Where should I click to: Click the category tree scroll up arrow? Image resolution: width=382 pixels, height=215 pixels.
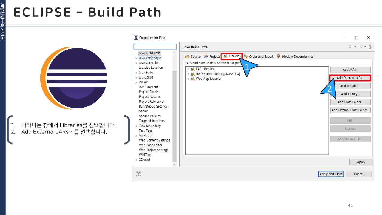[x=175, y=53]
